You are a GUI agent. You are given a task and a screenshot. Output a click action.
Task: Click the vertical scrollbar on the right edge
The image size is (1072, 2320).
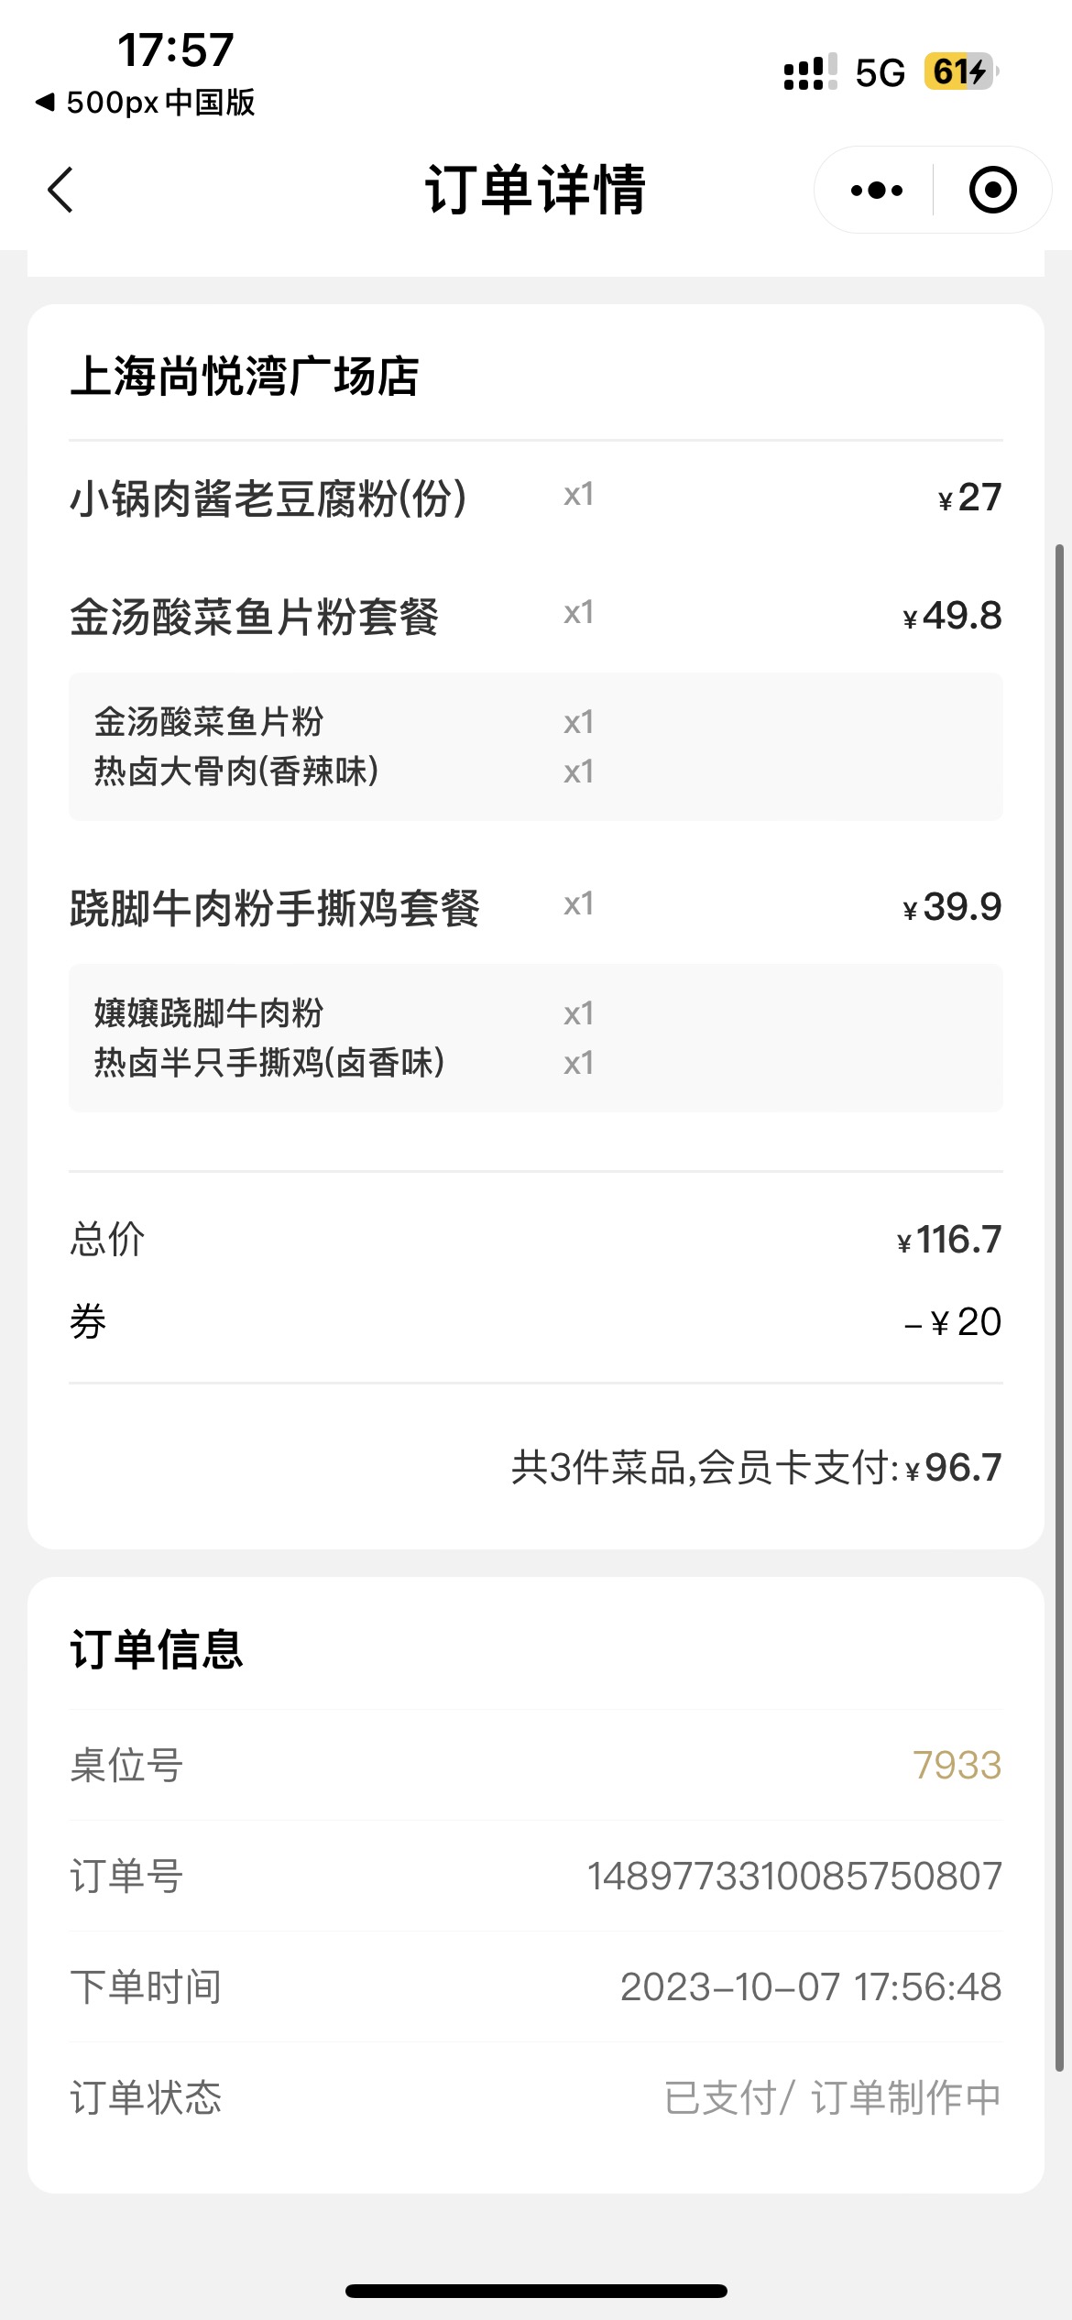tap(1059, 1308)
